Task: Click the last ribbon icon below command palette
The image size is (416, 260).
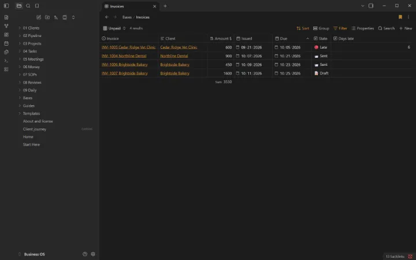Action: 6,69
